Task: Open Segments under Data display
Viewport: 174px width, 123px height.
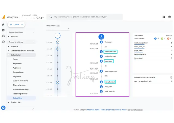Action: click(17, 76)
